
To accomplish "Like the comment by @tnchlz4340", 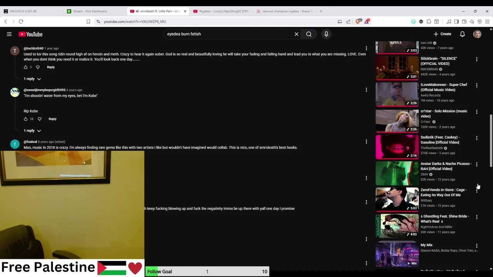I will pyautogui.click(x=25, y=67).
